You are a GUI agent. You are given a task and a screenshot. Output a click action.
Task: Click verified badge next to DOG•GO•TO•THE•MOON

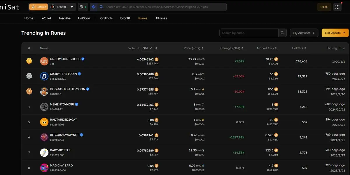[x=88, y=89]
